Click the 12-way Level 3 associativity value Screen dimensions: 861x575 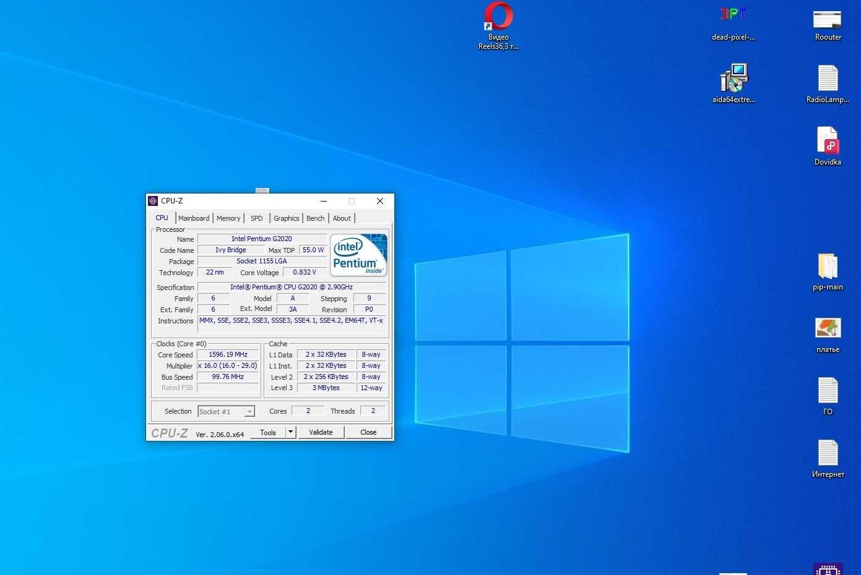(371, 388)
